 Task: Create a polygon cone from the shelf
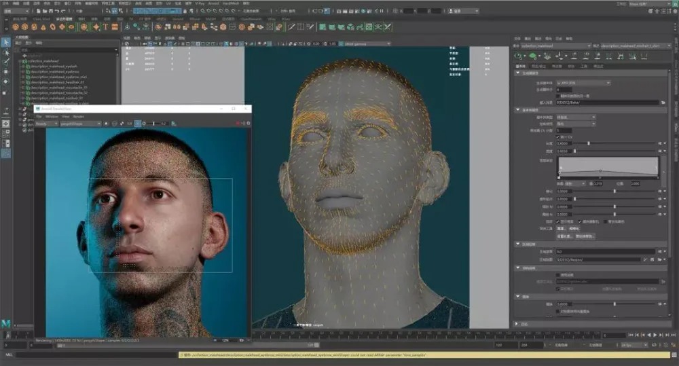click(43, 27)
